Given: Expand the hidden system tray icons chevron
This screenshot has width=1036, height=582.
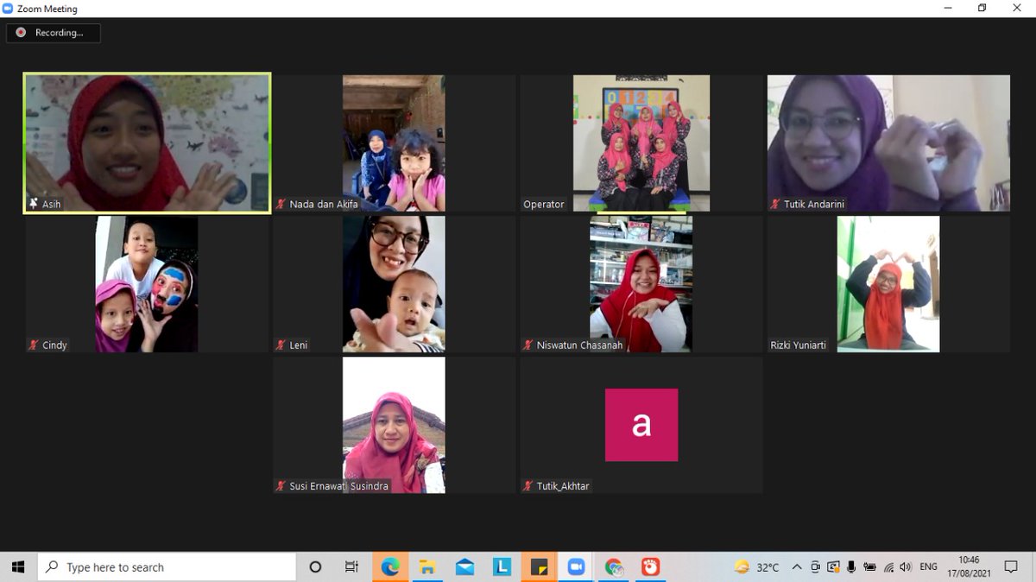Looking at the screenshot, I should (x=797, y=567).
